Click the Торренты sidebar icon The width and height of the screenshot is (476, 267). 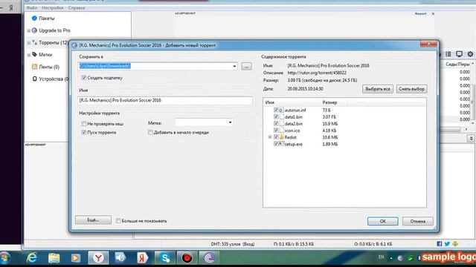[x=35, y=43]
